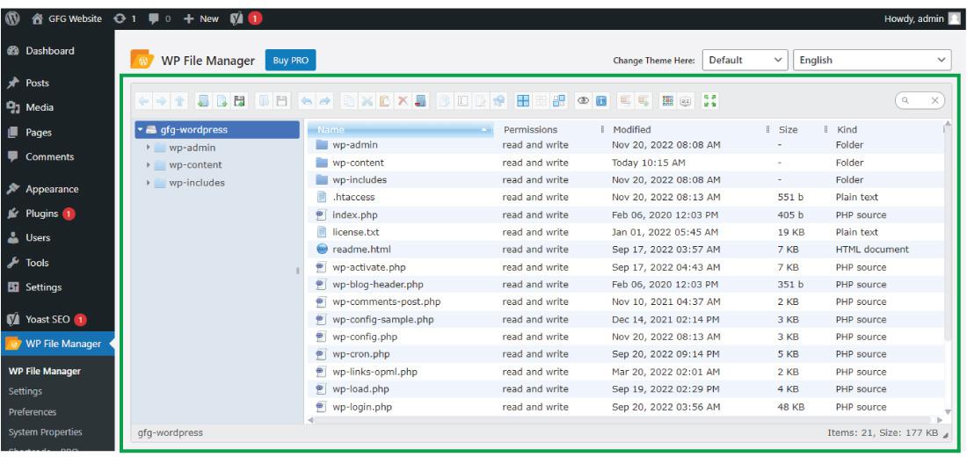Click the Select All icon
Viewport: 967px width, 457px height.
point(524,100)
